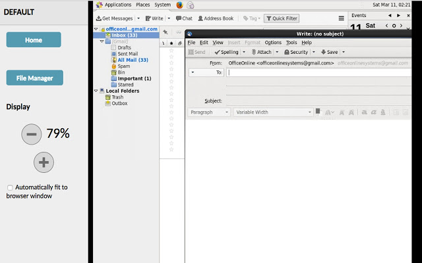This screenshot has width=422, height=263.
Task: Star the first message row
Action: [x=171, y=51]
